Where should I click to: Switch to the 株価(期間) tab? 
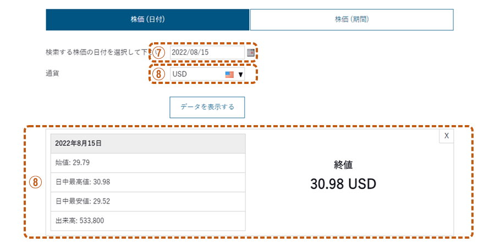[x=351, y=20]
